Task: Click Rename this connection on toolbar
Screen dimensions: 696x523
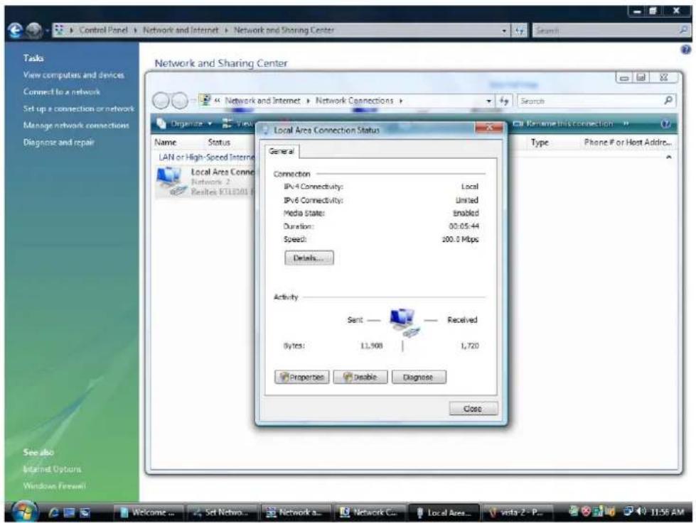Action: (564, 123)
